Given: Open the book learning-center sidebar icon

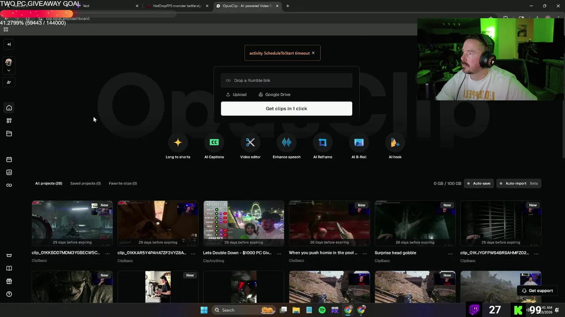Looking at the screenshot, I should click(9, 268).
